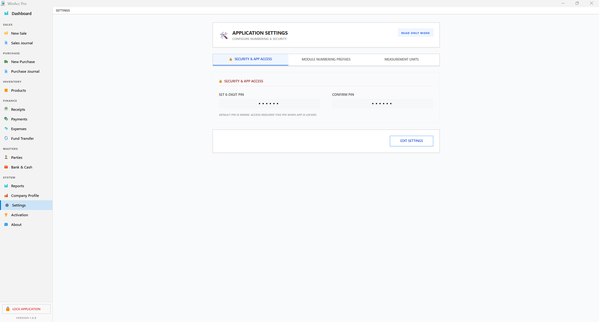Click the Version 1.0.9 label

[x=26, y=318]
